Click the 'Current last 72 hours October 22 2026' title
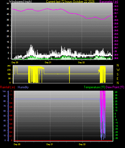This screenshot has height=148, width=125. click(70, 2)
